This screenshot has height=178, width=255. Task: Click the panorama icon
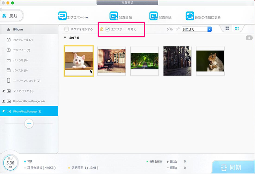8,60
